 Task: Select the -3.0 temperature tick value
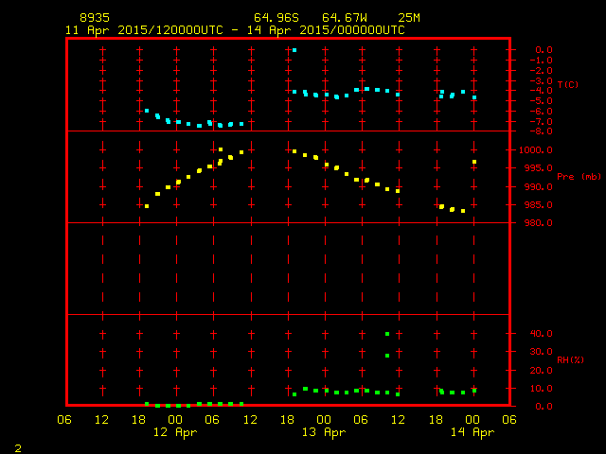point(541,80)
